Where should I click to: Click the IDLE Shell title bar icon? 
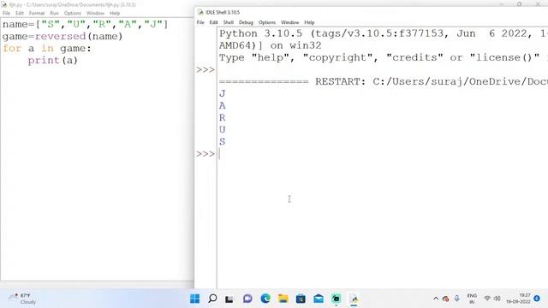pyautogui.click(x=200, y=12)
